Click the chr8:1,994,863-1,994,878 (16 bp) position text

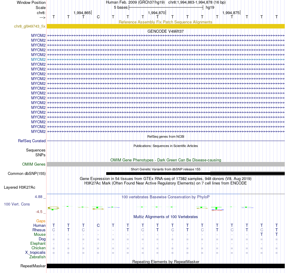[197, 2]
